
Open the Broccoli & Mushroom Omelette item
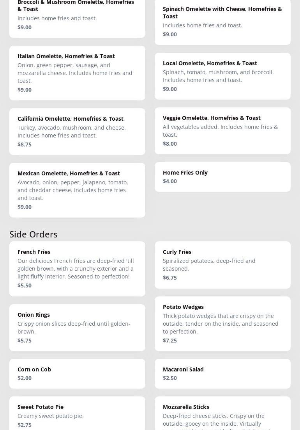coord(77,16)
